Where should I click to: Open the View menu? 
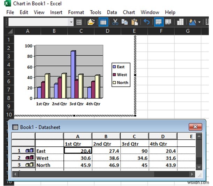(x=39, y=12)
